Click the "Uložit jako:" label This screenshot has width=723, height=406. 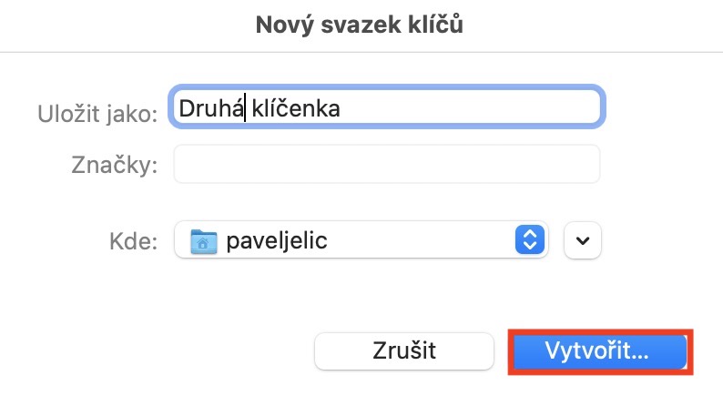point(98,113)
